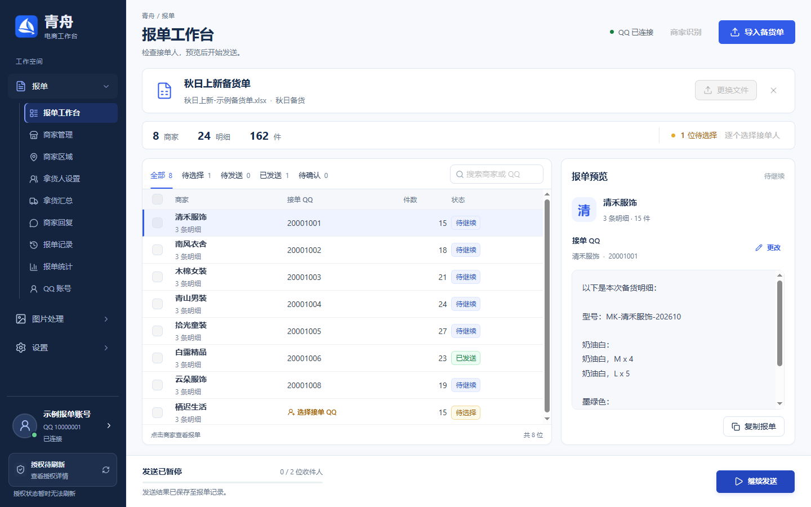This screenshot has width=811, height=507.
Task: Check the box for 木棉女装 row
Action: coord(158,277)
